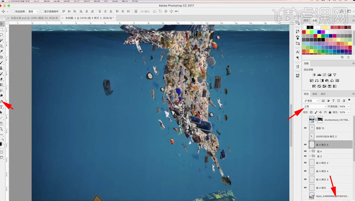355x201 pixels.
Task: Add a Black & White adjustment
Action: click(x=322, y=81)
